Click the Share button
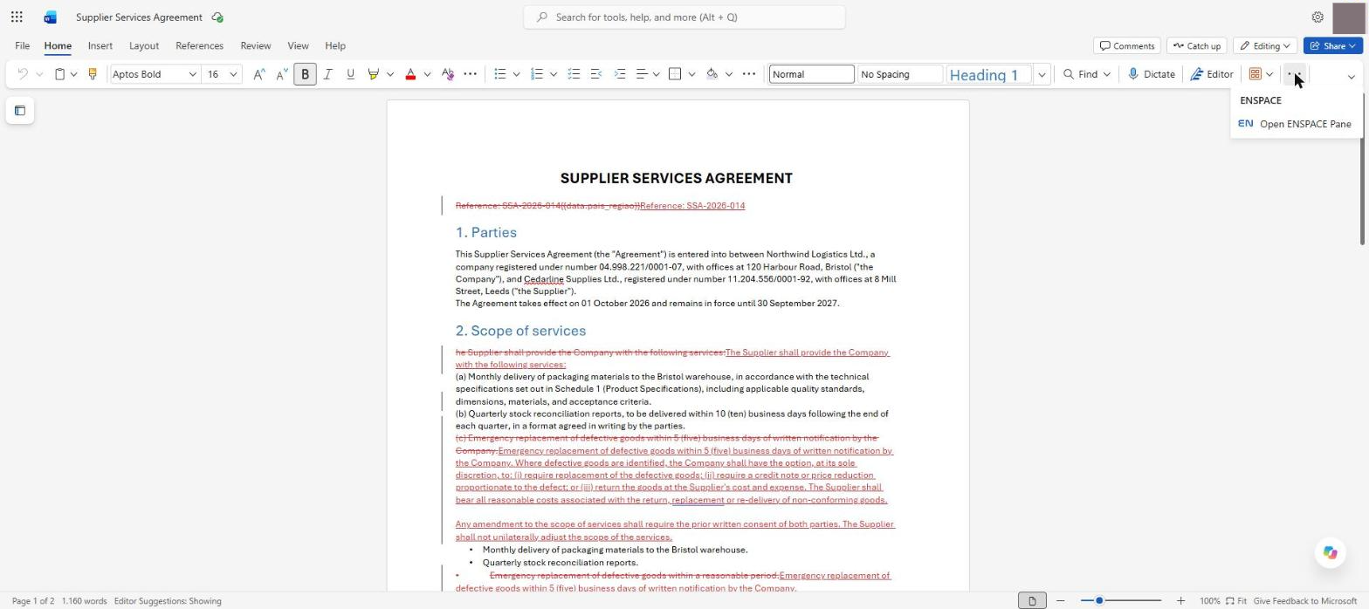 [1333, 45]
